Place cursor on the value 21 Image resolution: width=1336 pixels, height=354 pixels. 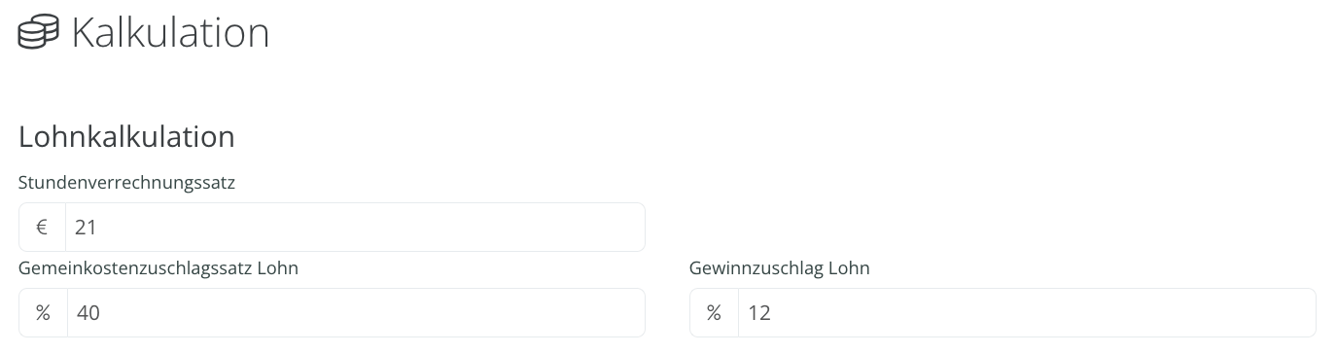(87, 228)
